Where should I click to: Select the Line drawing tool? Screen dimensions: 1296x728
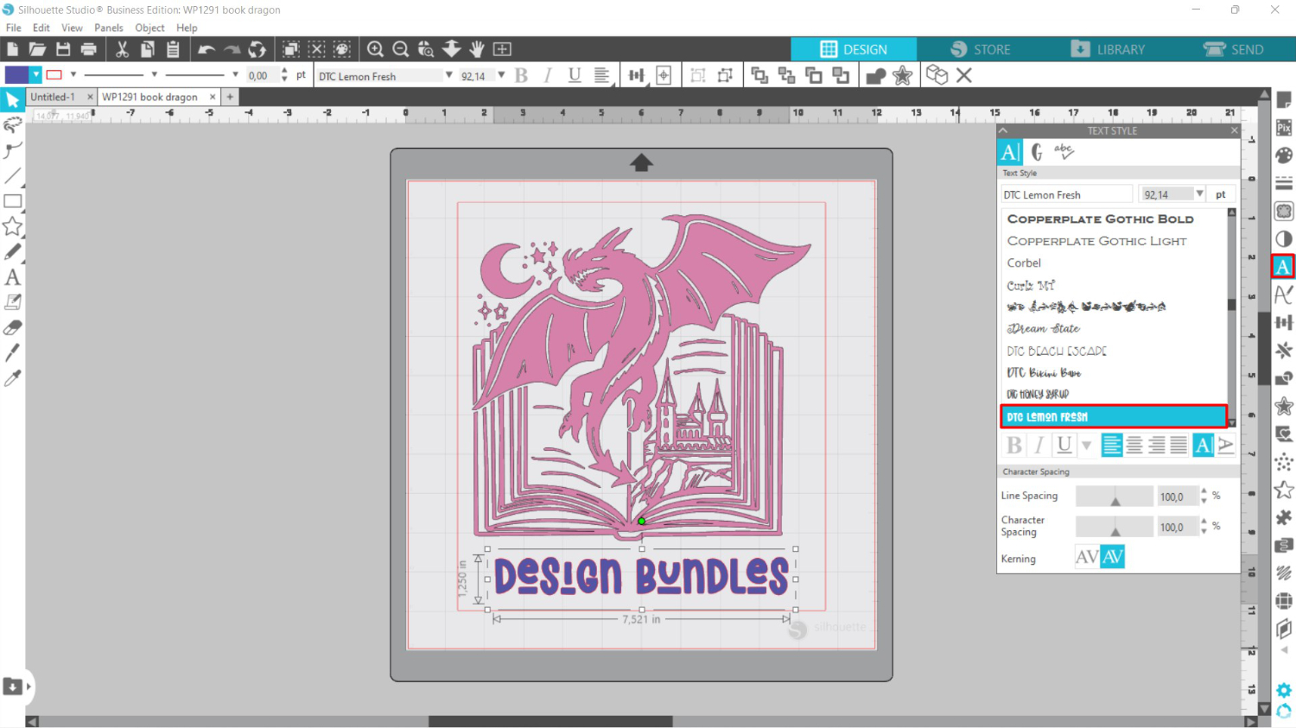12,176
